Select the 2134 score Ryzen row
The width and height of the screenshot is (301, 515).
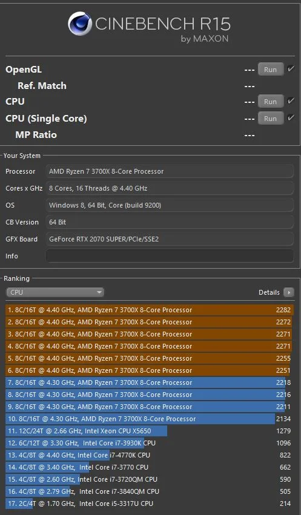pyautogui.click(x=150, y=419)
